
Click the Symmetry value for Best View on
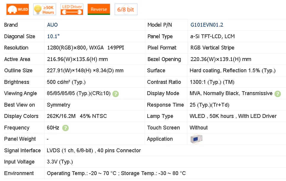pos(59,105)
